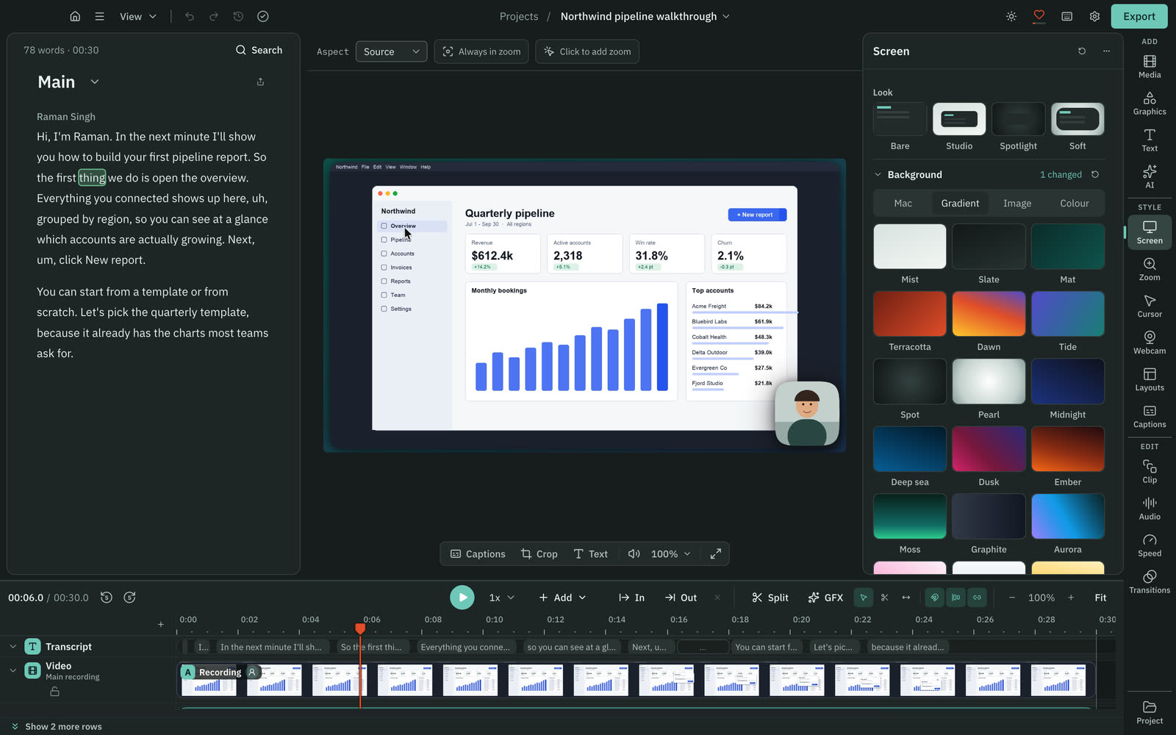The height and width of the screenshot is (735, 1176).
Task: Open the Zoom style panel
Action: tap(1150, 269)
